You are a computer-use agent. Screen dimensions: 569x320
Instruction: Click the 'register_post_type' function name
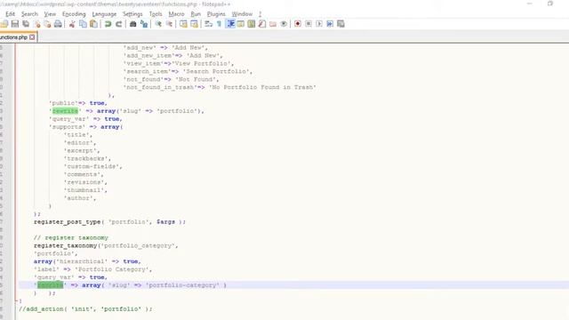coord(68,221)
